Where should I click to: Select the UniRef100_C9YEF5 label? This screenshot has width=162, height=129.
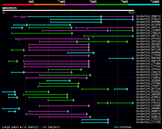148,75
